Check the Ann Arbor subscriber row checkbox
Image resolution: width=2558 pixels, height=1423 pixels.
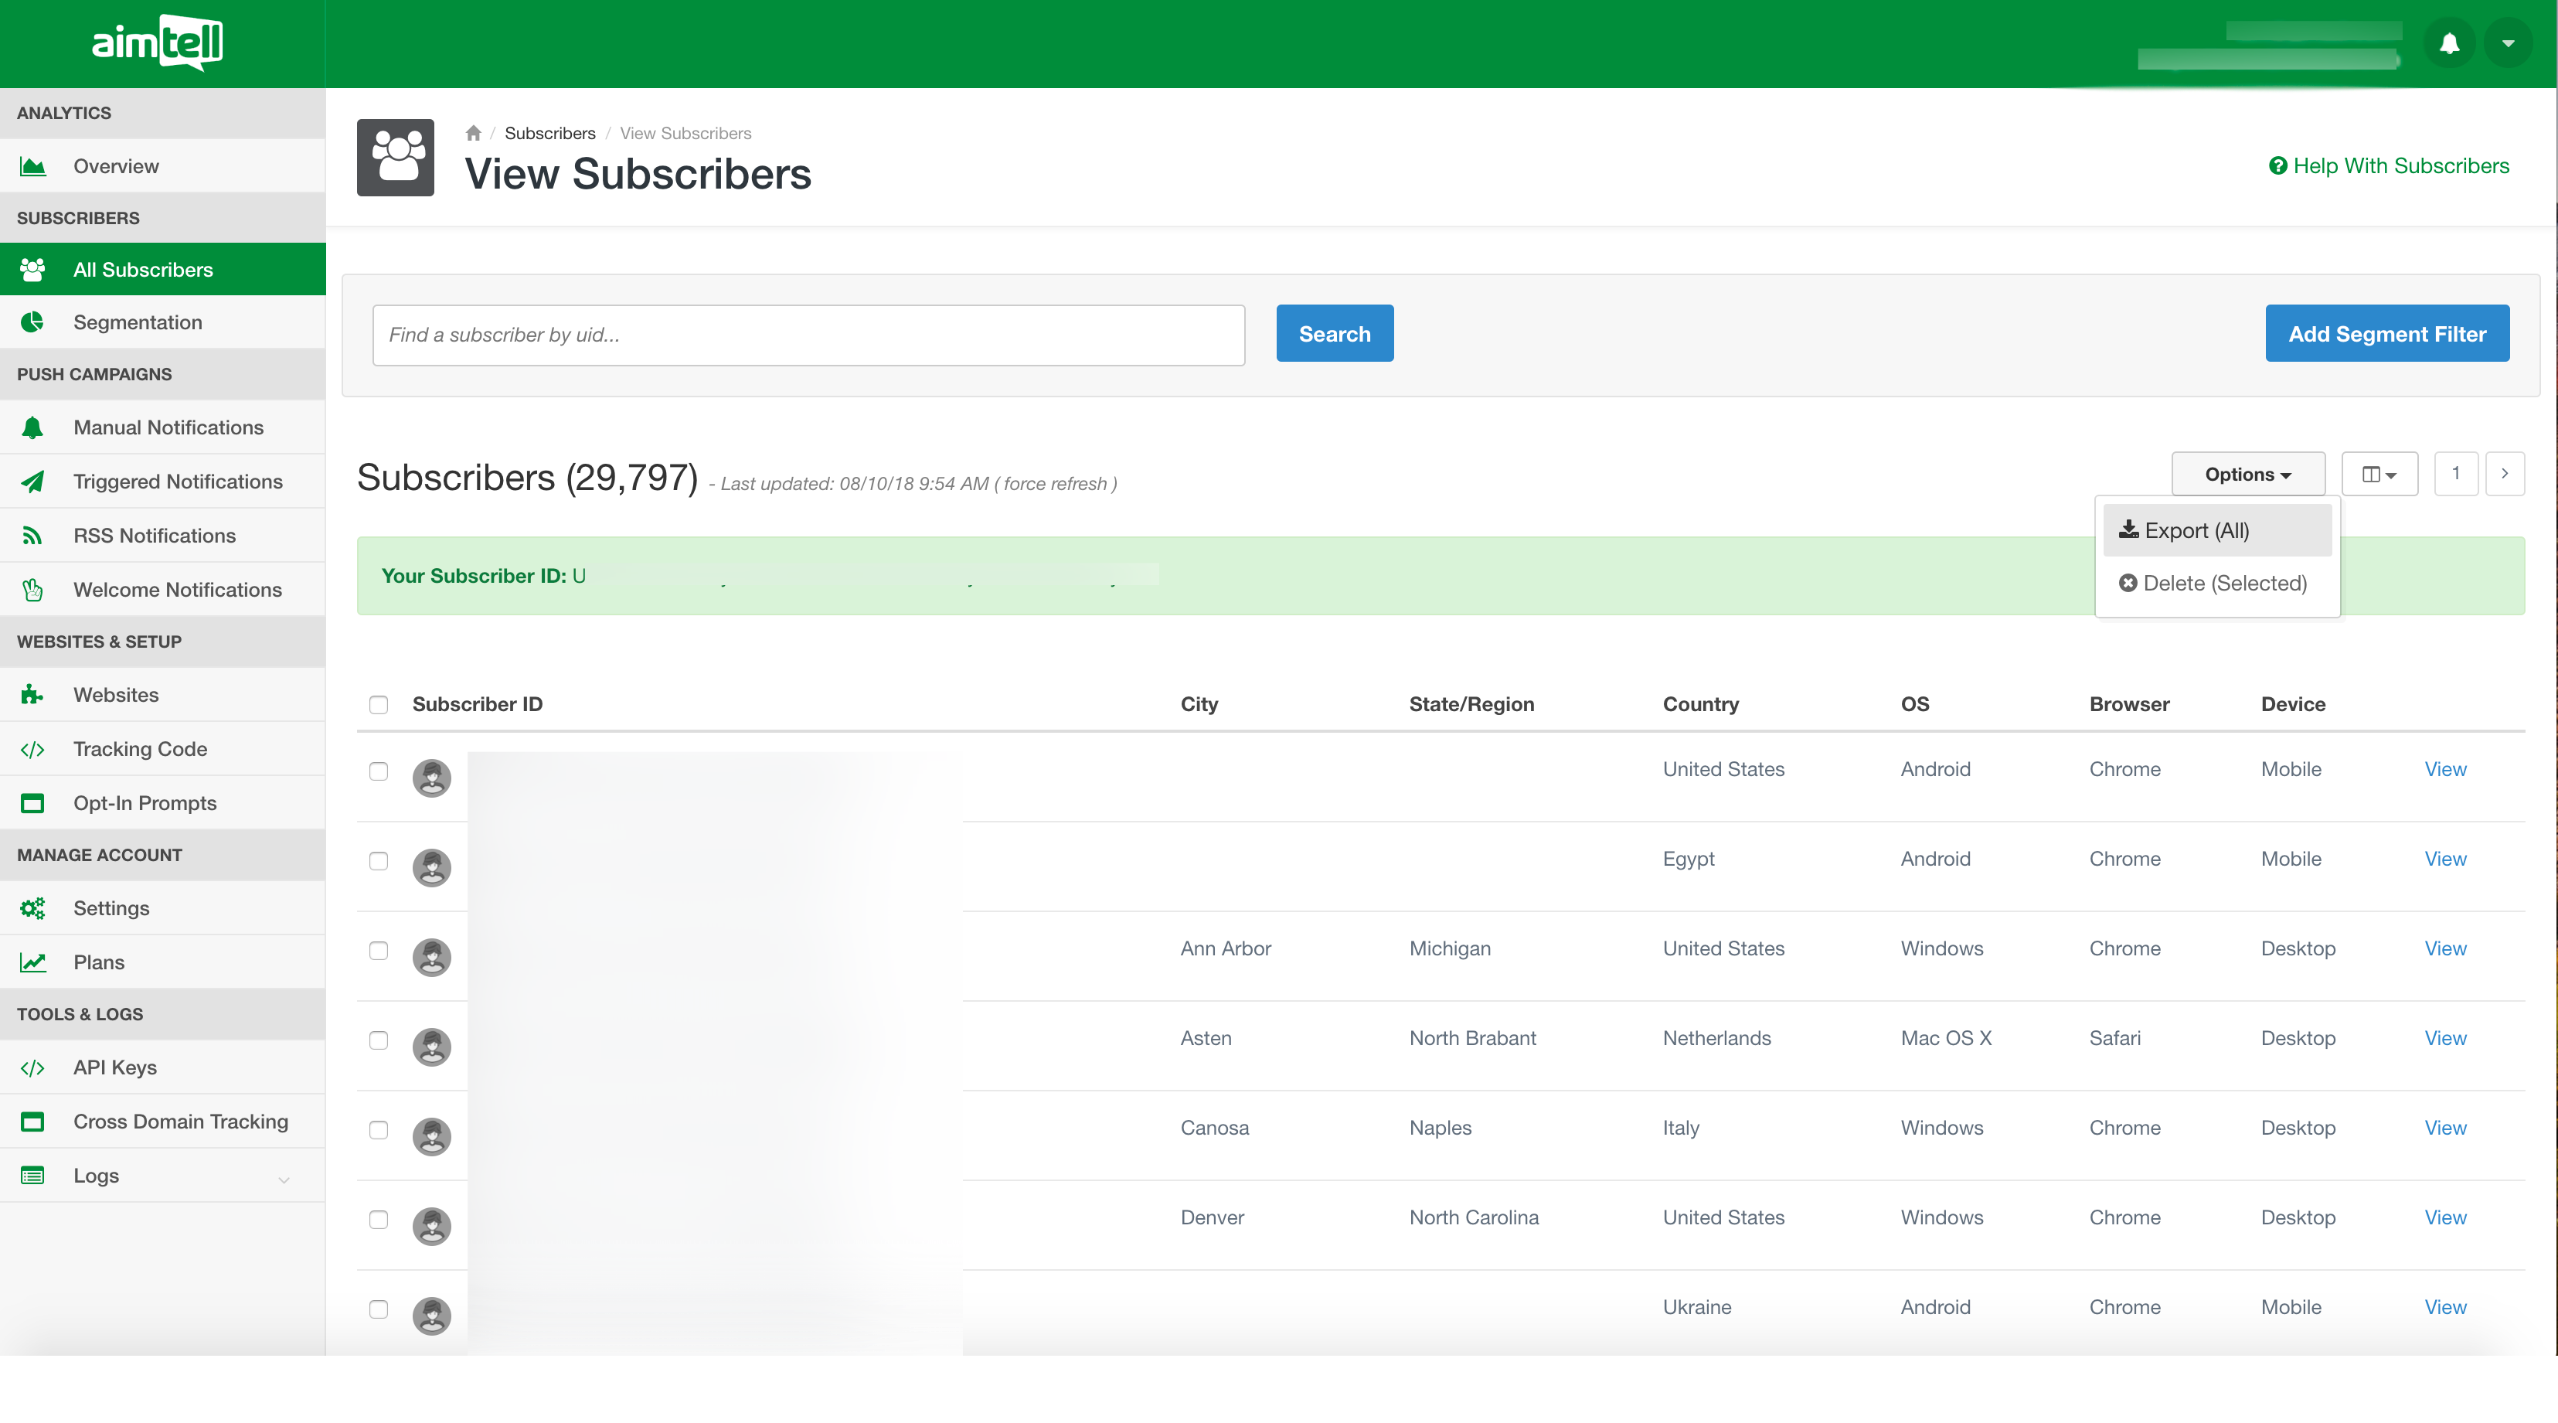pyautogui.click(x=379, y=950)
